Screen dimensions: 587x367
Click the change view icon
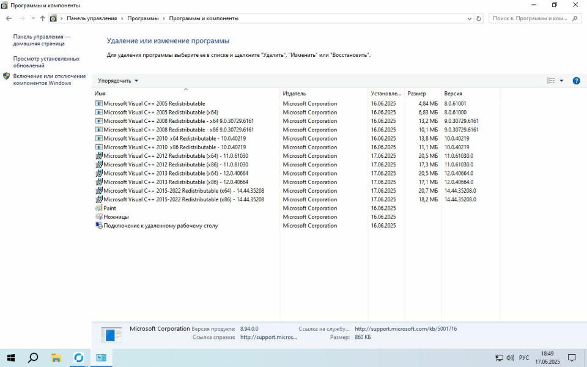[x=551, y=81]
